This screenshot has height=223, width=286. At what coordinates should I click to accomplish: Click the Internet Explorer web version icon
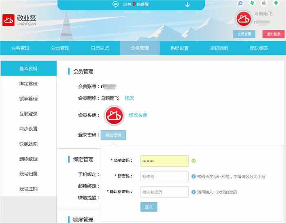[x=240, y=3]
